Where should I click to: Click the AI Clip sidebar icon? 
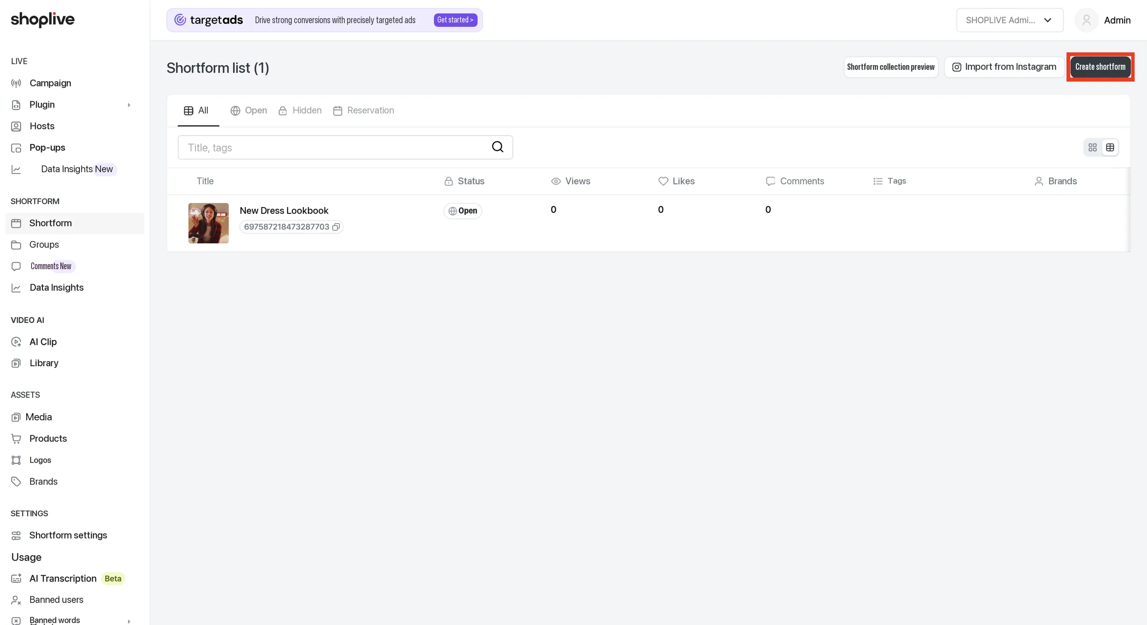coord(16,342)
